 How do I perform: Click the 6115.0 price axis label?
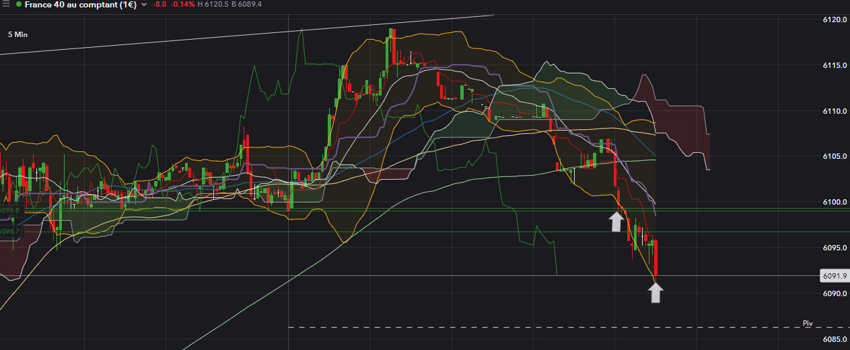834,65
